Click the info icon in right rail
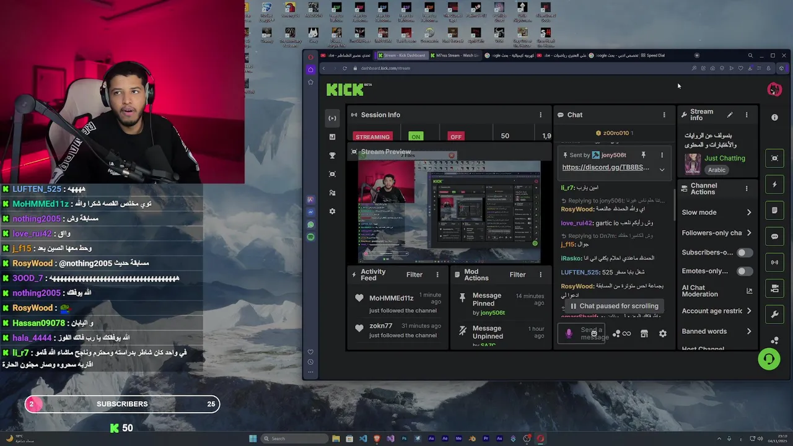The image size is (793, 446). click(774, 117)
